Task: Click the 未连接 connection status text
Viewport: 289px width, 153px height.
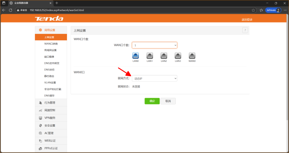Action: pyautogui.click(x=136, y=86)
